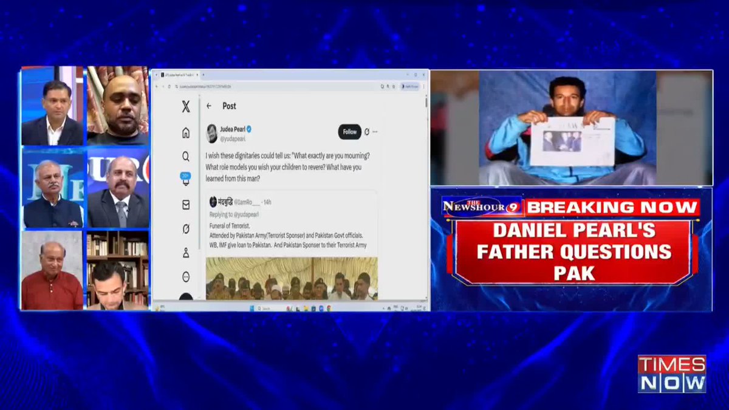Screen dimensions: 729x410
Task: Open Notifications with the 20+ badge
Action: pyautogui.click(x=186, y=179)
